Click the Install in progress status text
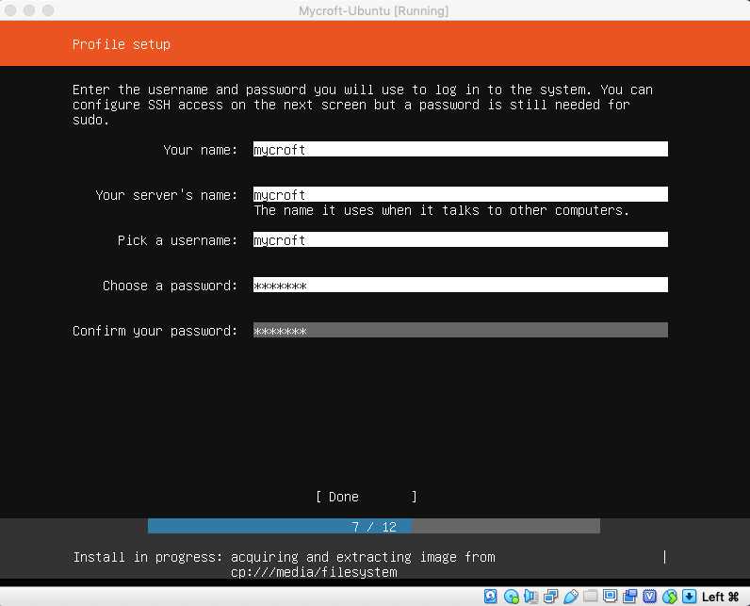Screen dimensions: 750x606 [285, 565]
